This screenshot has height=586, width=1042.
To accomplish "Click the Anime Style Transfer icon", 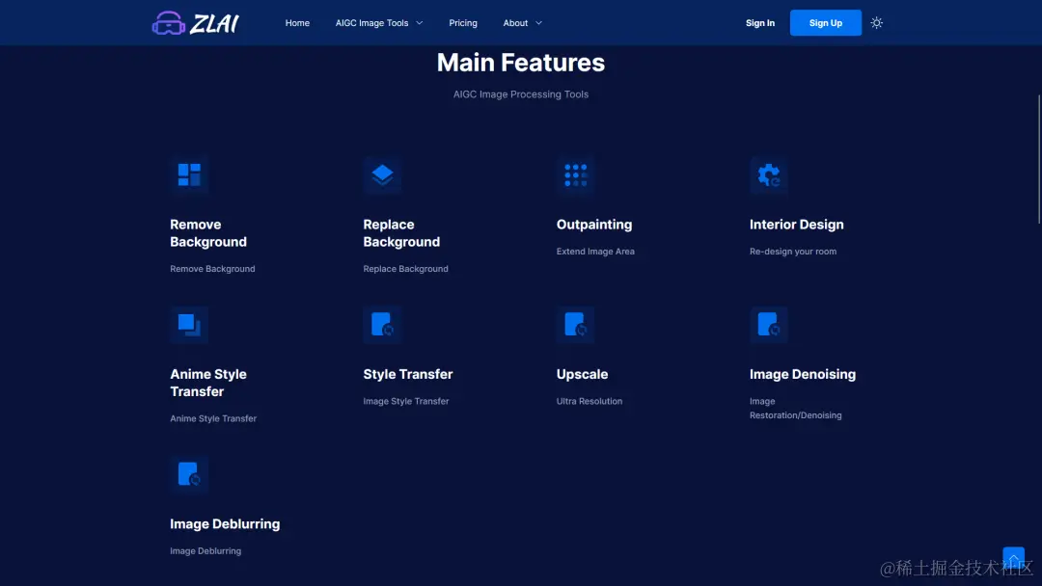I will click(x=189, y=325).
